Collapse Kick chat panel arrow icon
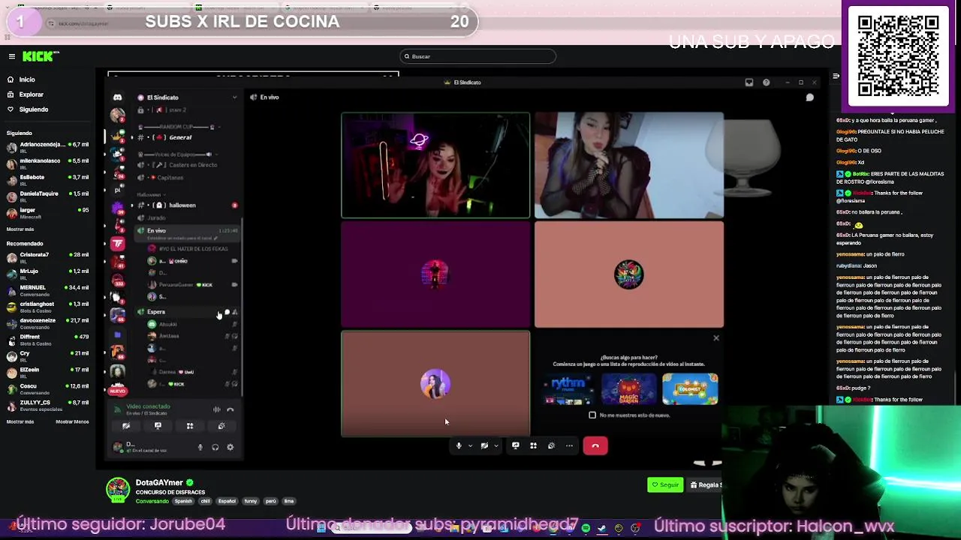Screen dimensions: 961x540 [x=836, y=76]
